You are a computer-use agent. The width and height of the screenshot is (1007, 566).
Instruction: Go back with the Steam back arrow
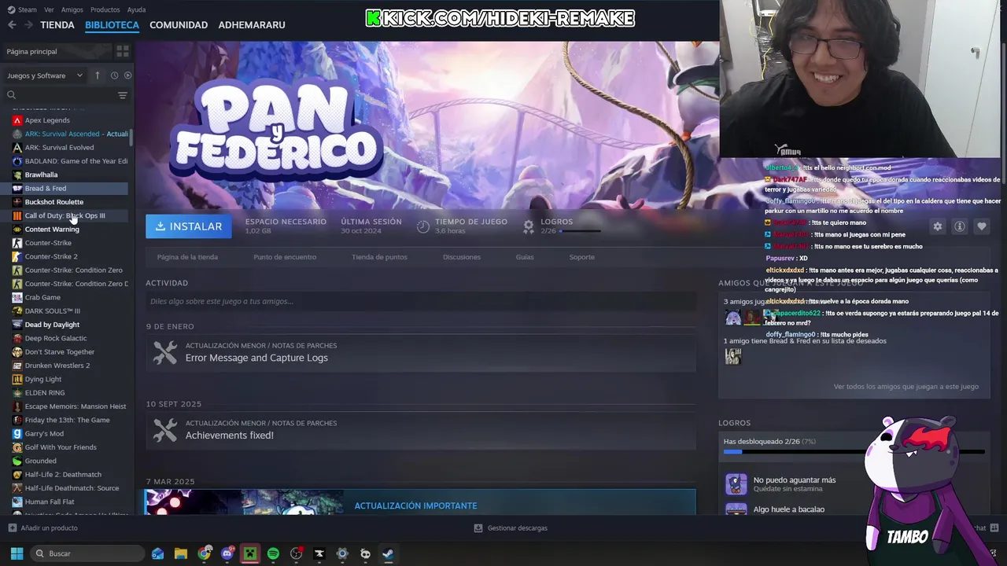pos(12,25)
